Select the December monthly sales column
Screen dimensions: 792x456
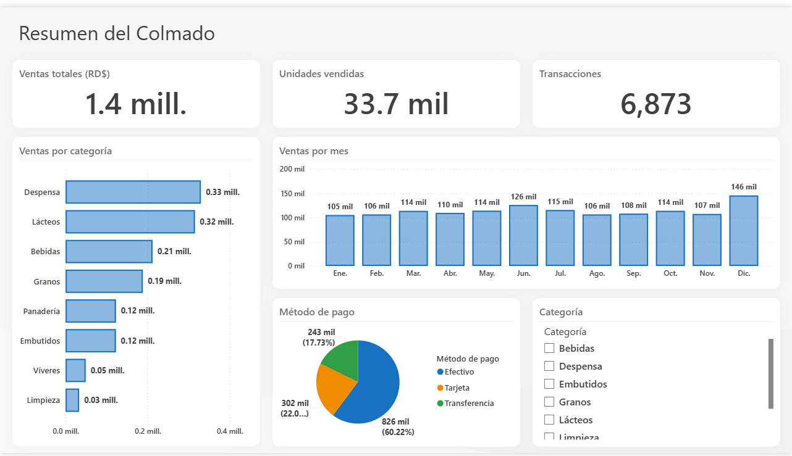(743, 231)
